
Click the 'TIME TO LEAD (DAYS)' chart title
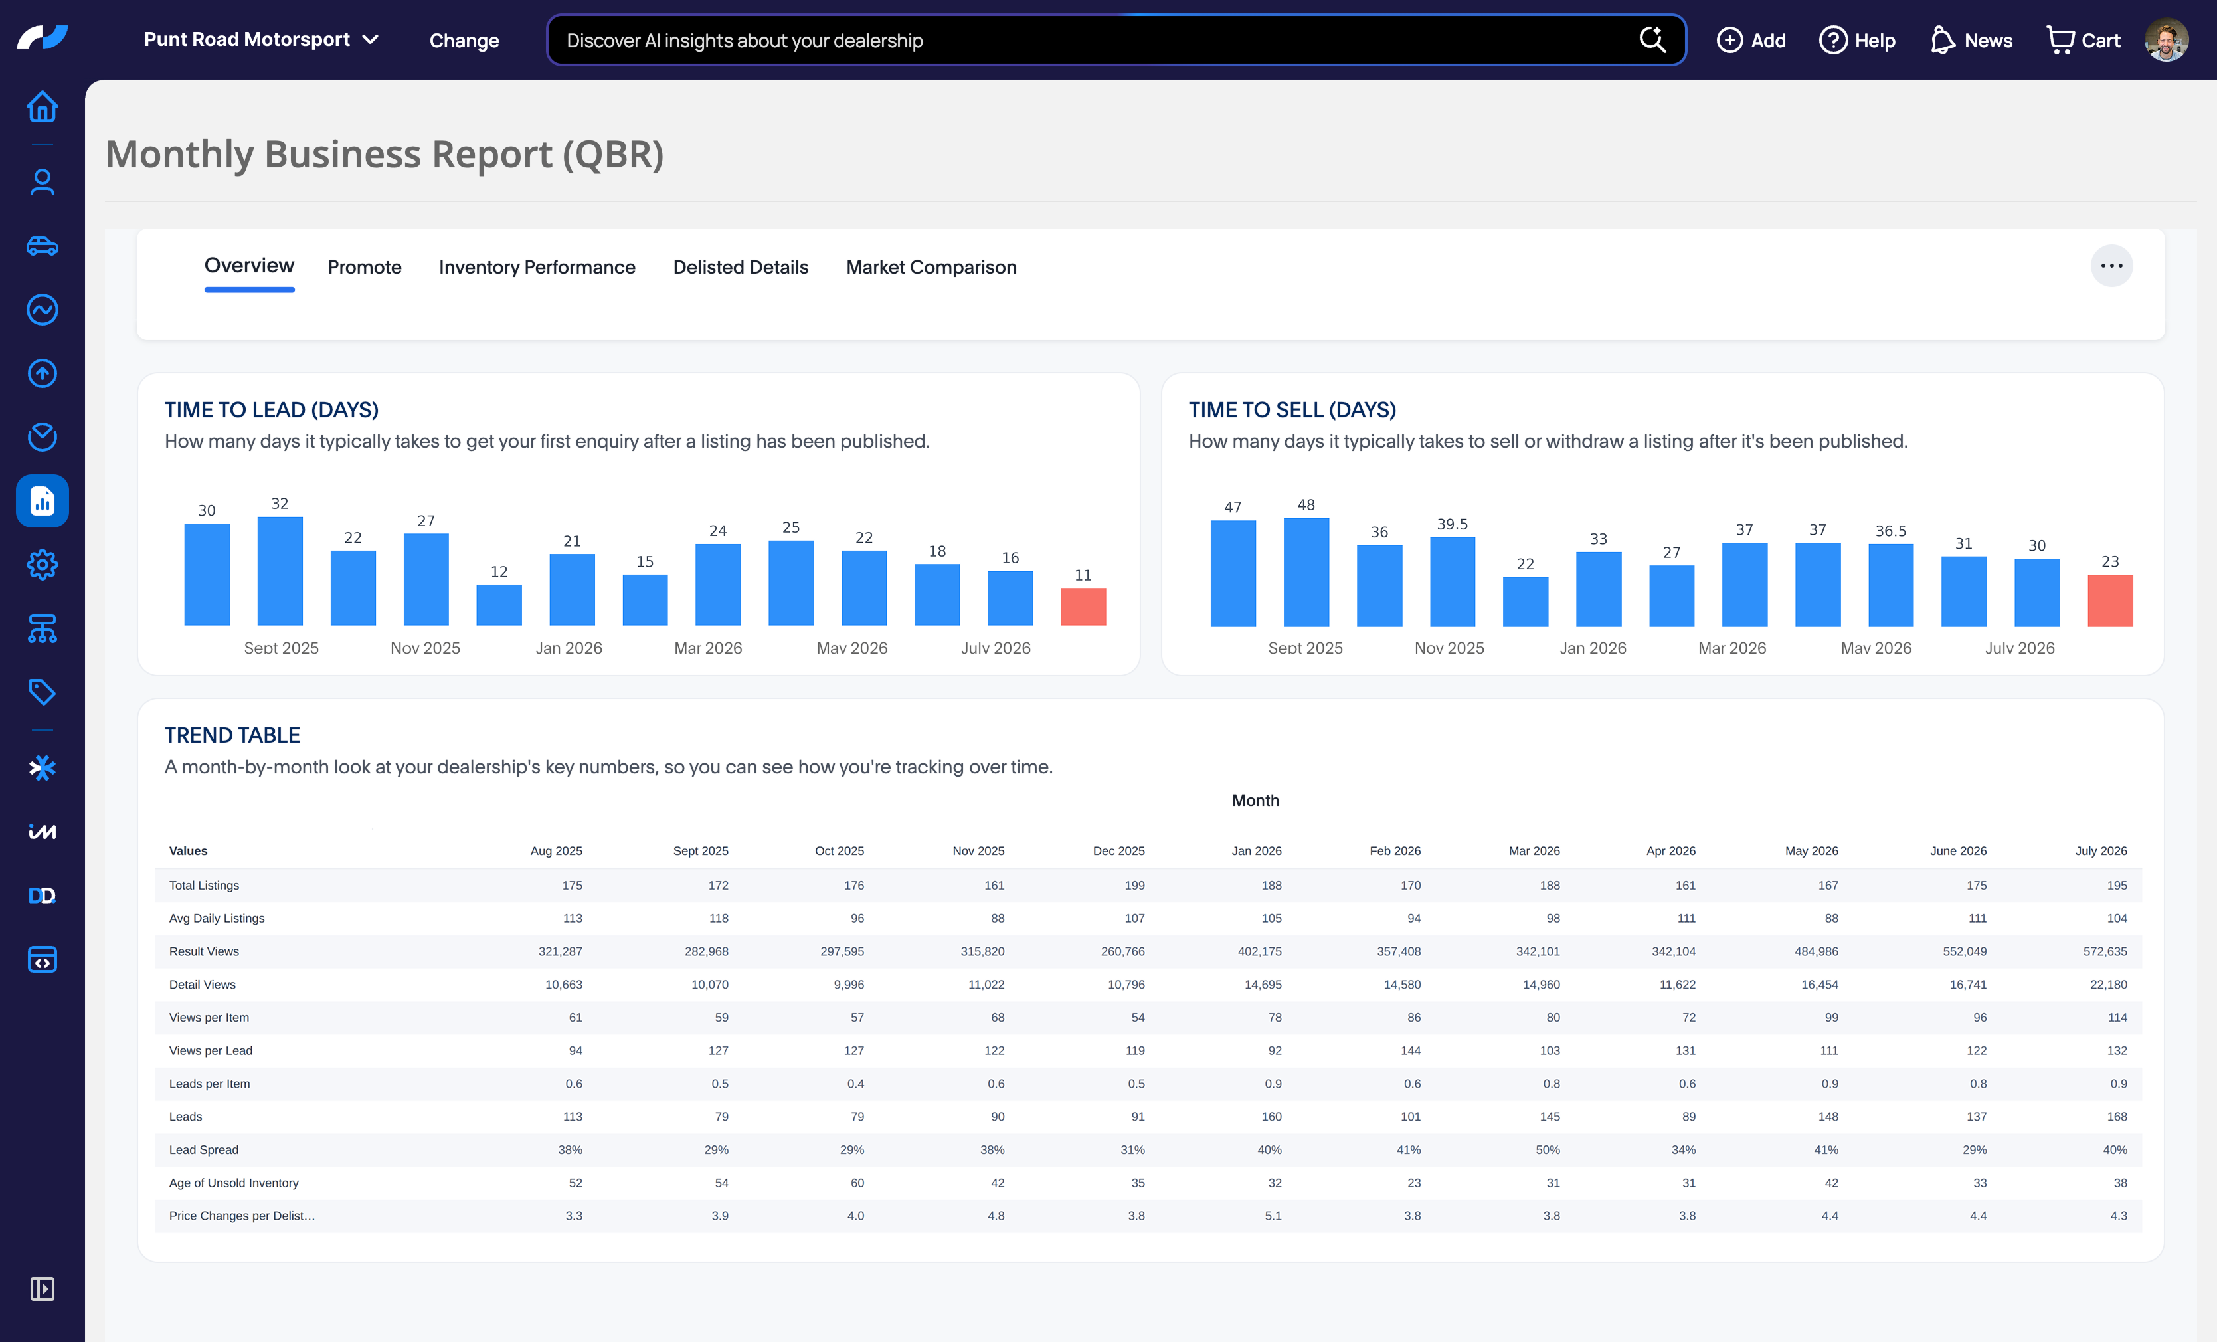click(272, 409)
